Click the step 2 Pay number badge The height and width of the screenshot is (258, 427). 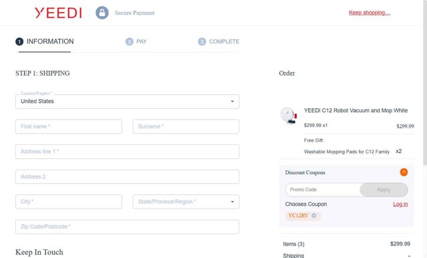pyautogui.click(x=129, y=41)
